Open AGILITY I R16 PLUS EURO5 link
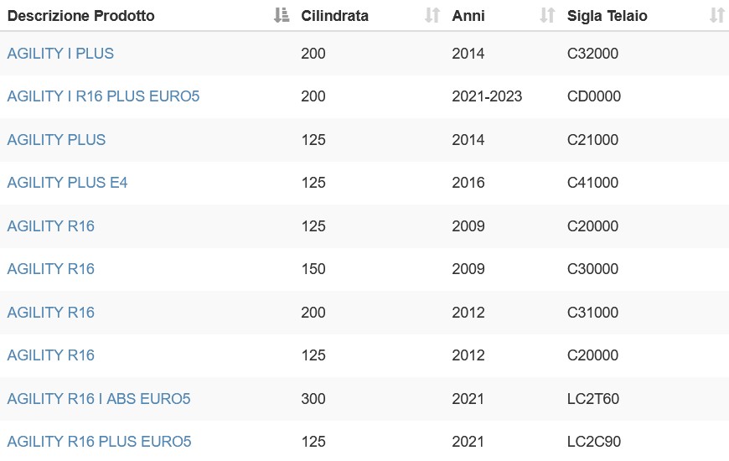This screenshot has width=729, height=461. click(x=103, y=96)
